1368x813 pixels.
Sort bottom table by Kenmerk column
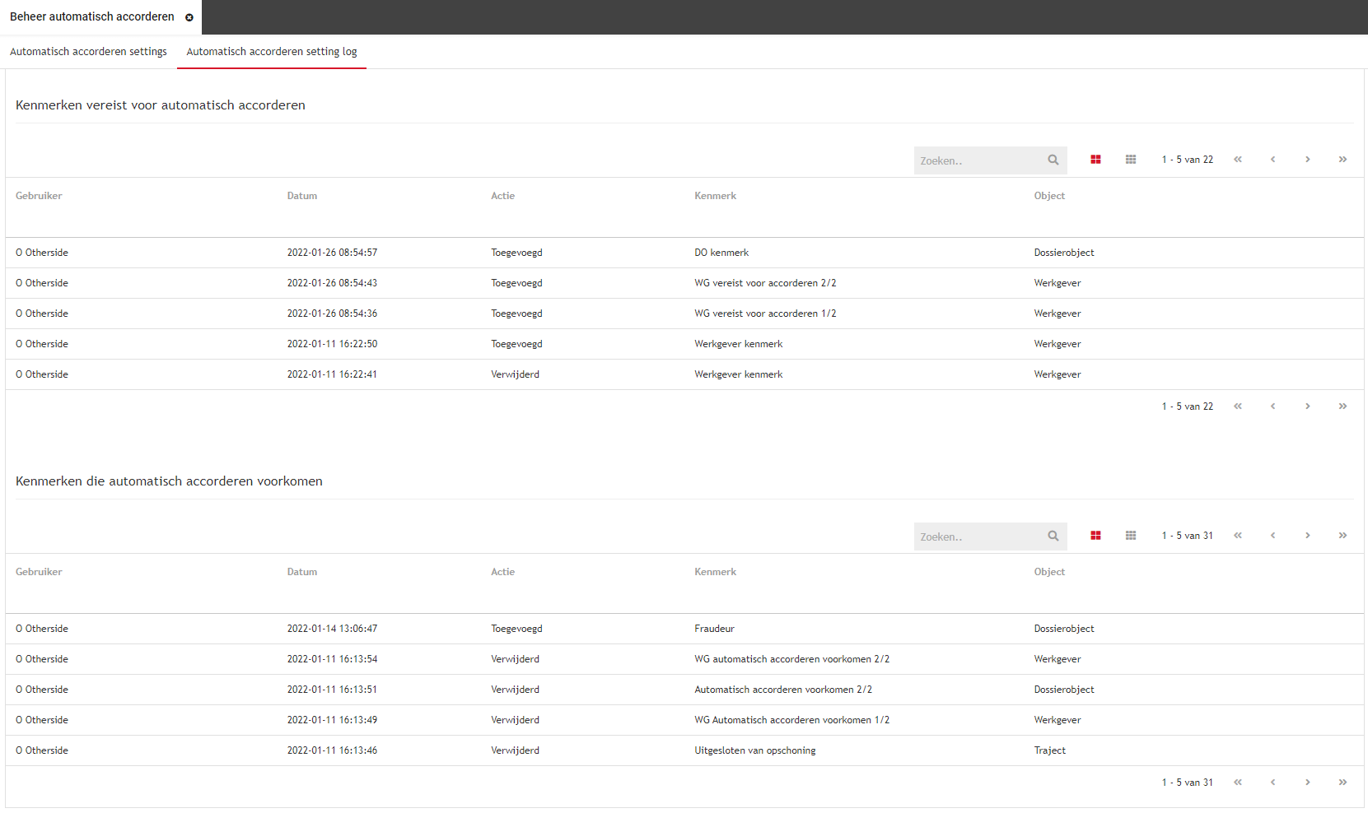pyautogui.click(x=715, y=572)
